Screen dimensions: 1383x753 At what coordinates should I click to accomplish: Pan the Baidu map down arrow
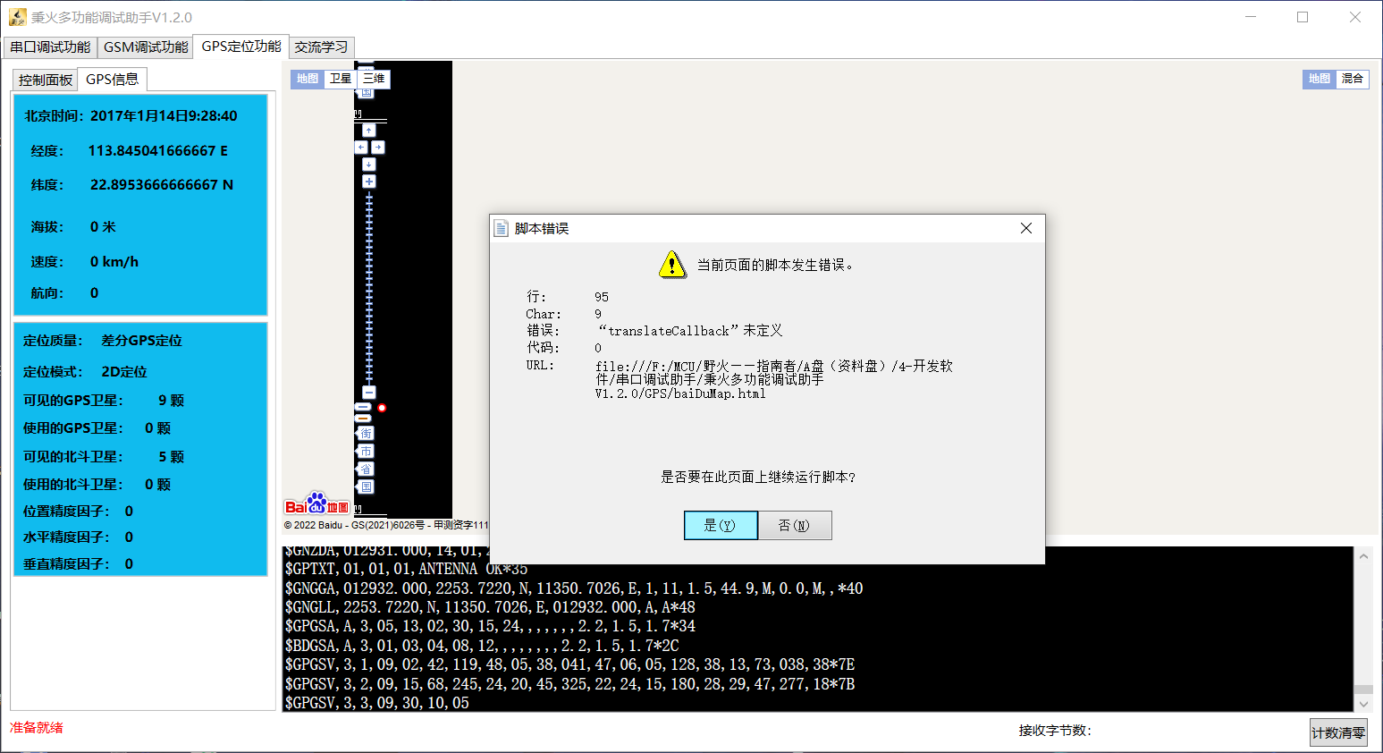click(369, 165)
